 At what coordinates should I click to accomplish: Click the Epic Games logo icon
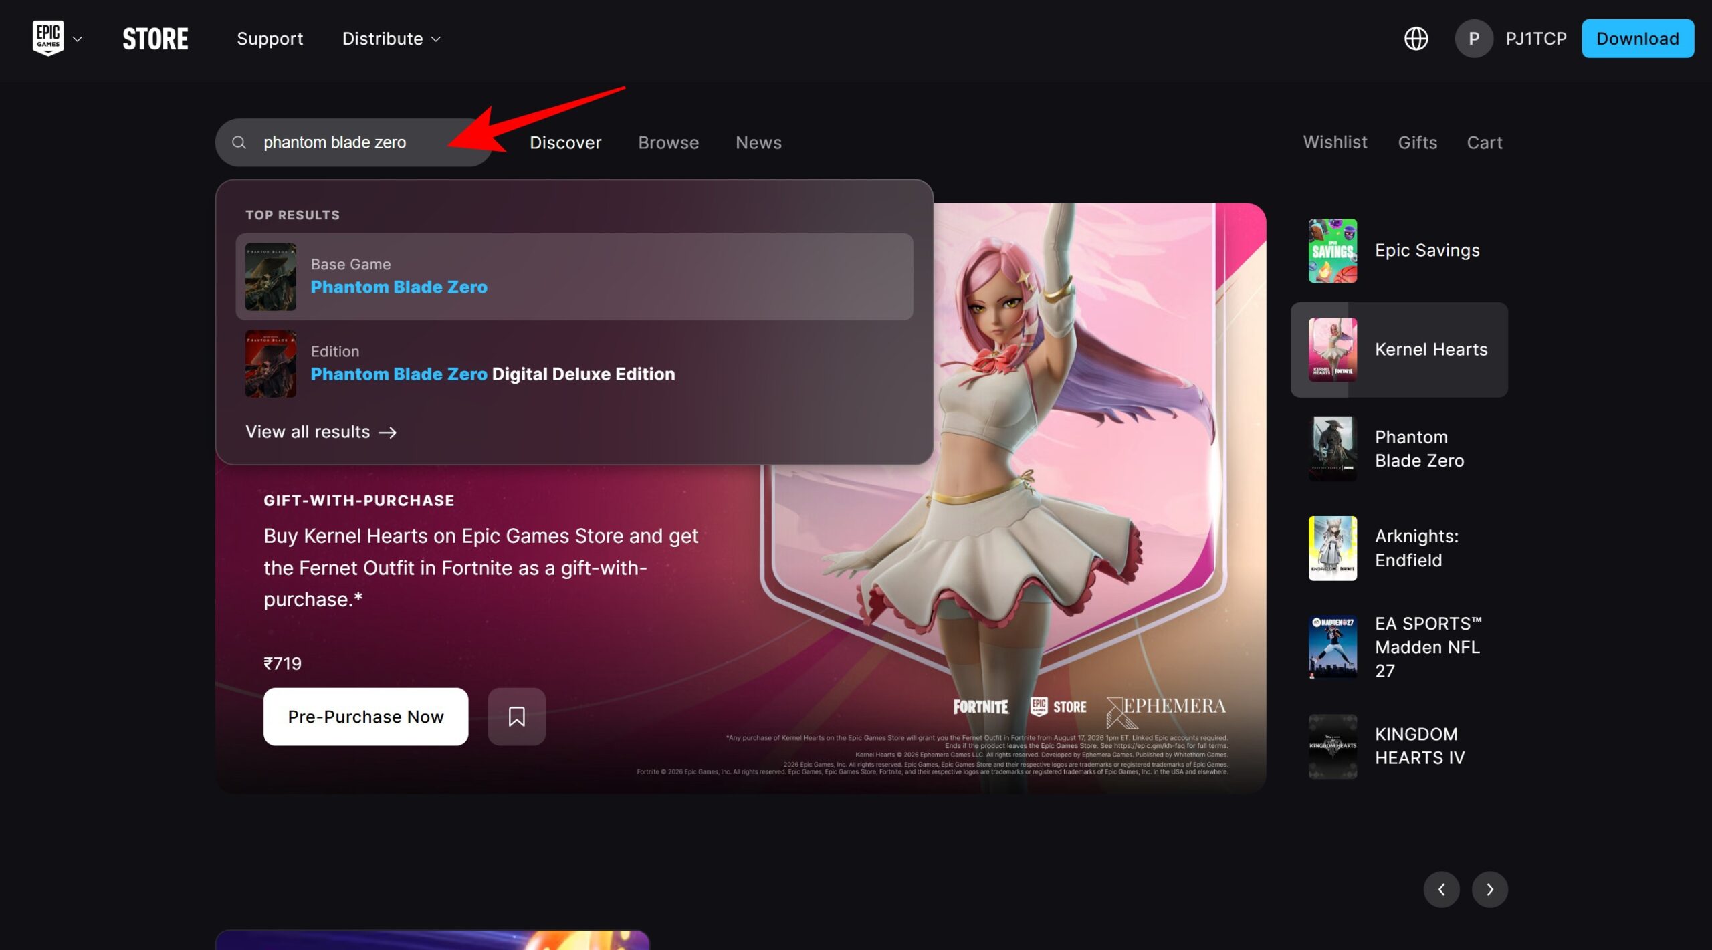click(48, 38)
